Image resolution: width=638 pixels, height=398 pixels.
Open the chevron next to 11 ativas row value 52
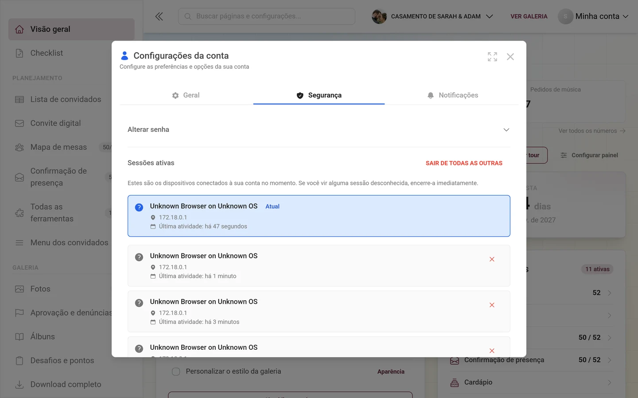click(610, 293)
